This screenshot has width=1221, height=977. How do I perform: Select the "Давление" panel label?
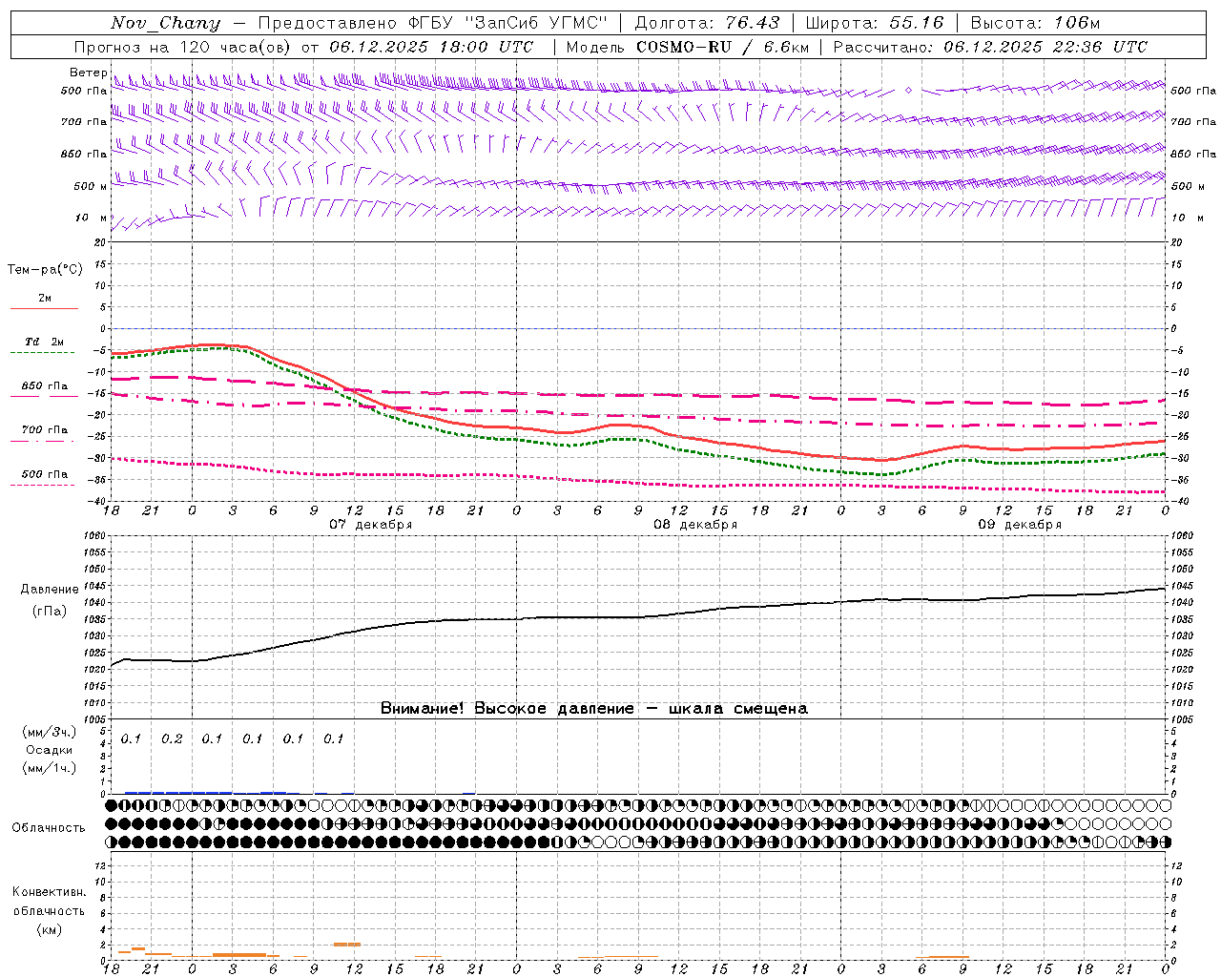pyautogui.click(x=50, y=590)
